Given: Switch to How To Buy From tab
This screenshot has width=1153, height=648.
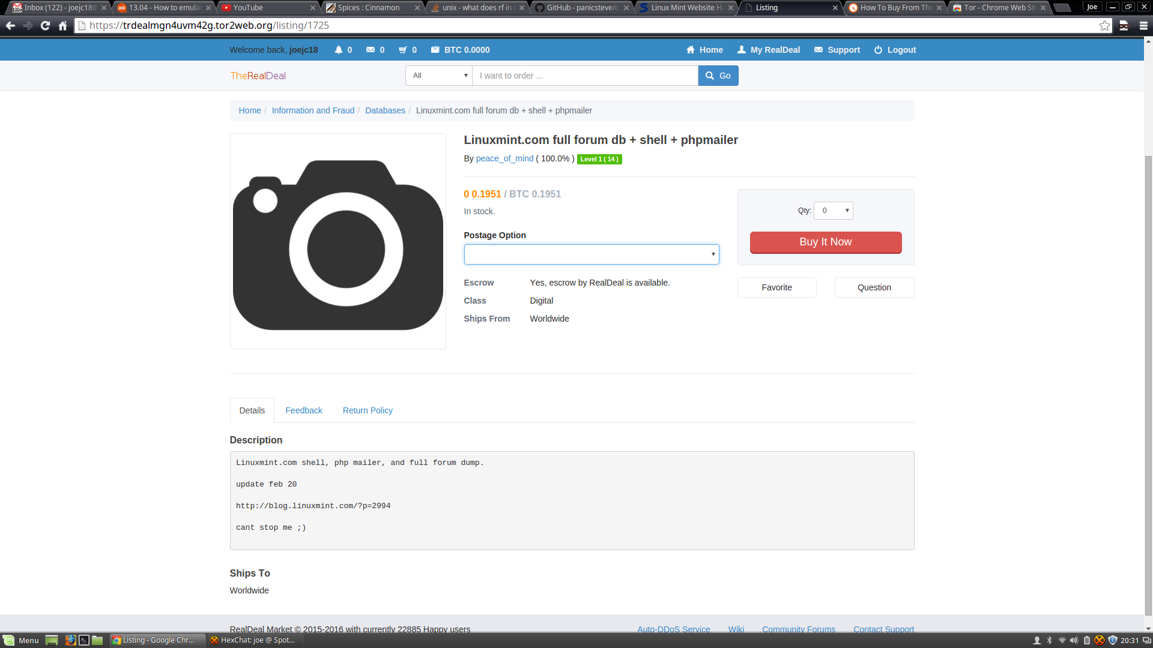Looking at the screenshot, I should (894, 8).
